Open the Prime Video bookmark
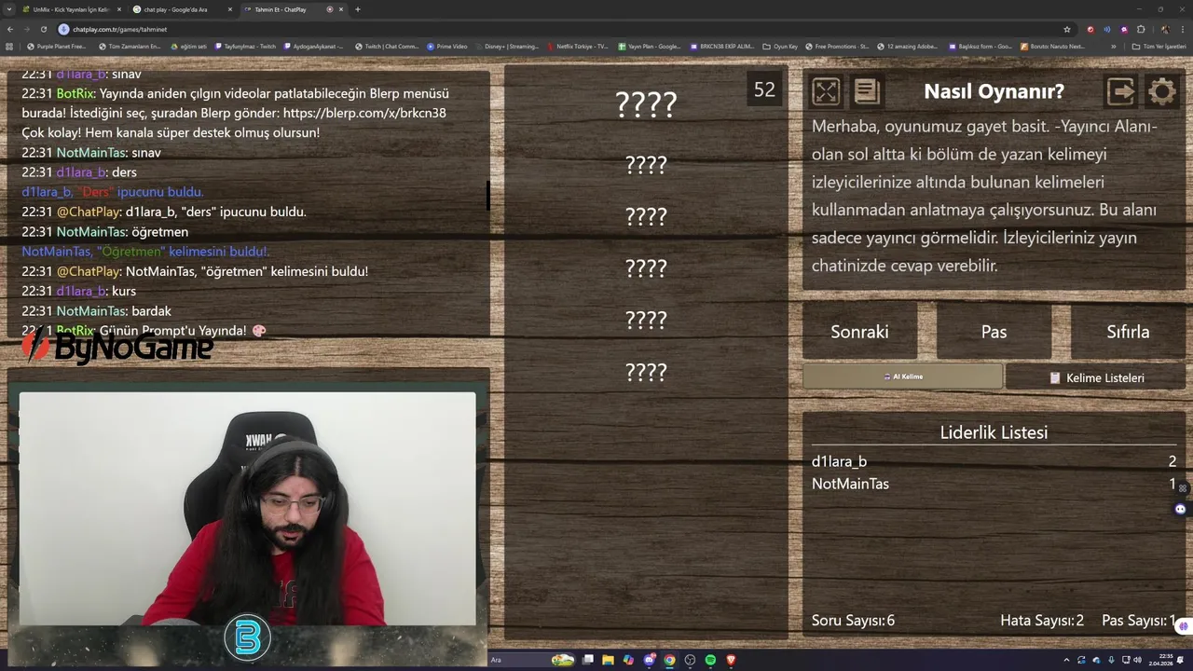Viewport: 1193px width, 671px height. pos(447,46)
